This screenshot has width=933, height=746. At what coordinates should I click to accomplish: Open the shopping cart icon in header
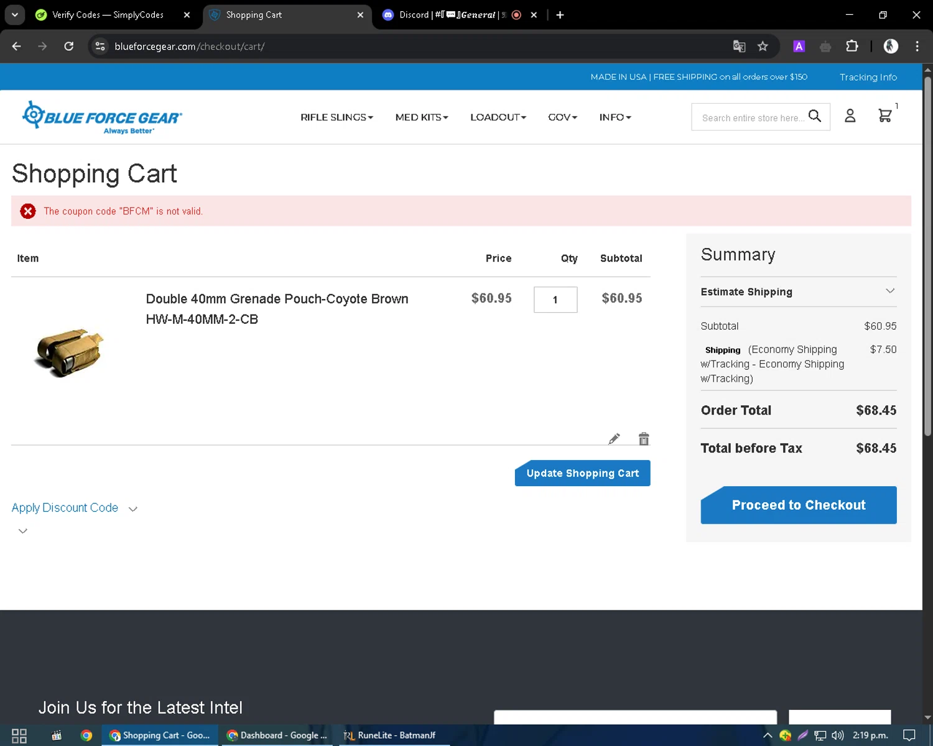885,116
